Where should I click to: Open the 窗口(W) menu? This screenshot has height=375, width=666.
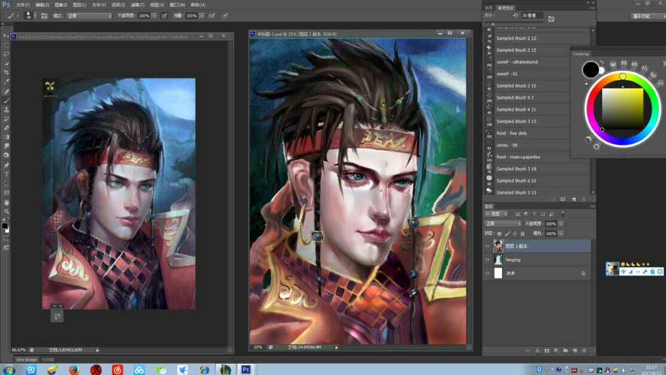[177, 5]
